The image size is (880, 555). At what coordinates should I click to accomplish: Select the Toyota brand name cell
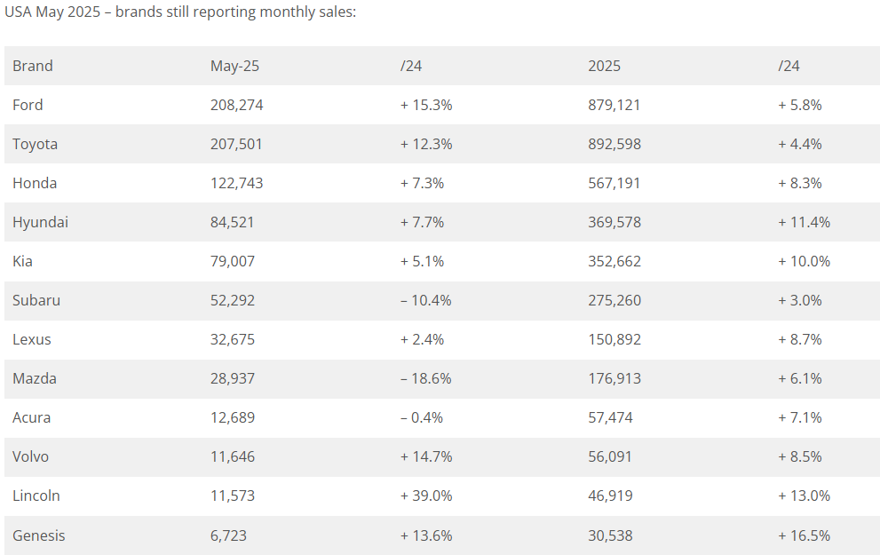pyautogui.click(x=35, y=144)
